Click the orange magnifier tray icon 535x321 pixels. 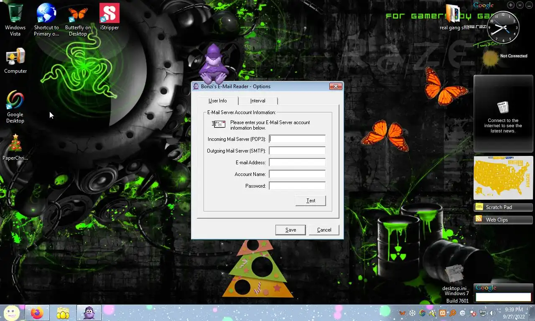453,313
